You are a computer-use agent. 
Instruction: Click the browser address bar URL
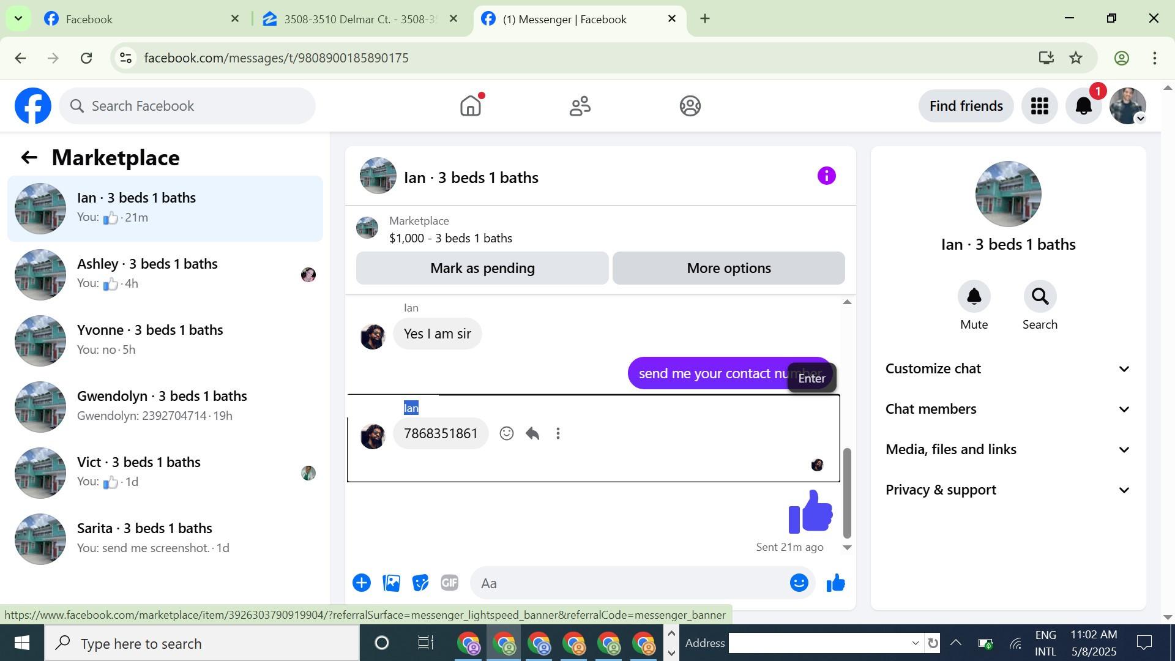pyautogui.click(x=276, y=58)
